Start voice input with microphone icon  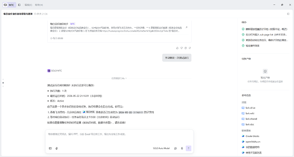click(x=182, y=148)
